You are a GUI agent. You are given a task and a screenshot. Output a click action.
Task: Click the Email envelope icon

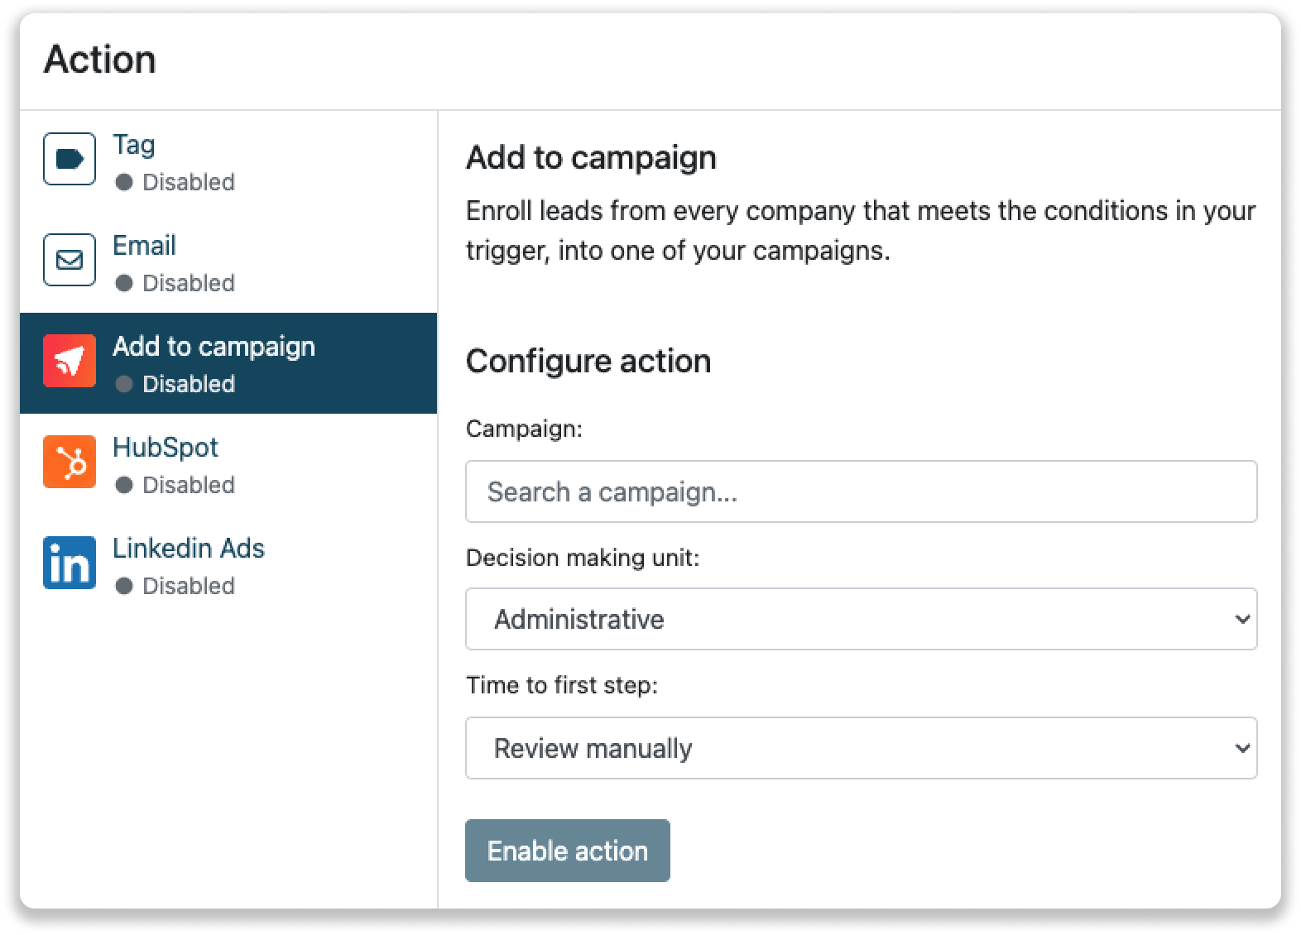point(69,260)
